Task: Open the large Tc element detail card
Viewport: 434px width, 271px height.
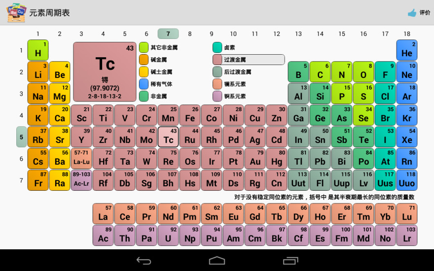Action: click(105, 71)
